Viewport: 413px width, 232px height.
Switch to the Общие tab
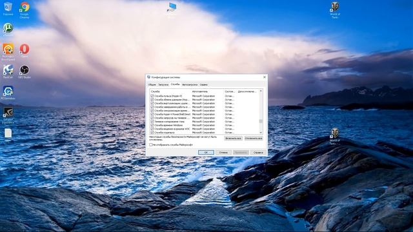pyautogui.click(x=152, y=84)
